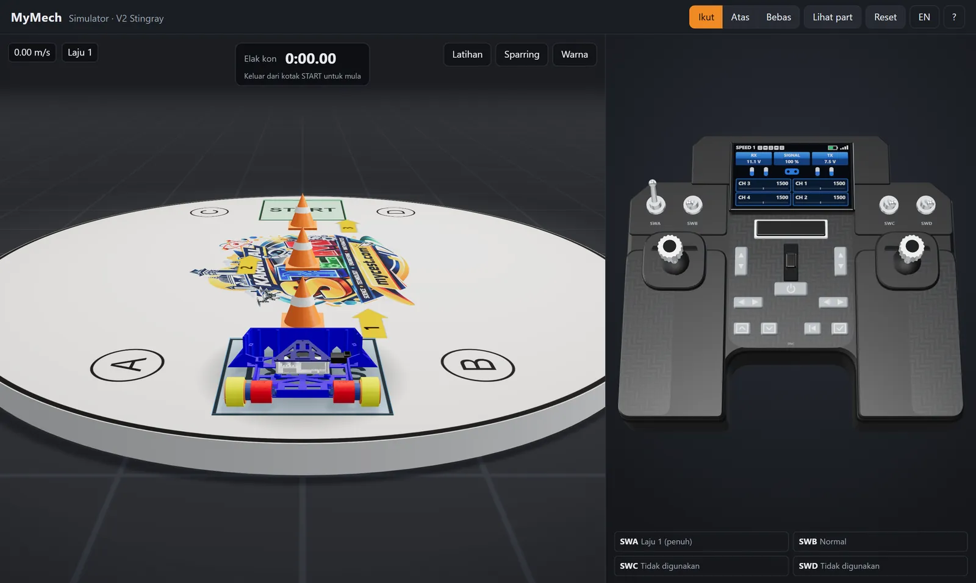Switch camera to Bebas view

coord(778,17)
